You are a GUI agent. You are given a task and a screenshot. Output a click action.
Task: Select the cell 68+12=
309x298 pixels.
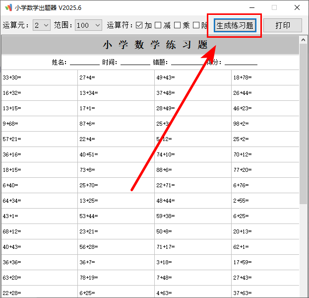pyautogui.click(x=39, y=231)
